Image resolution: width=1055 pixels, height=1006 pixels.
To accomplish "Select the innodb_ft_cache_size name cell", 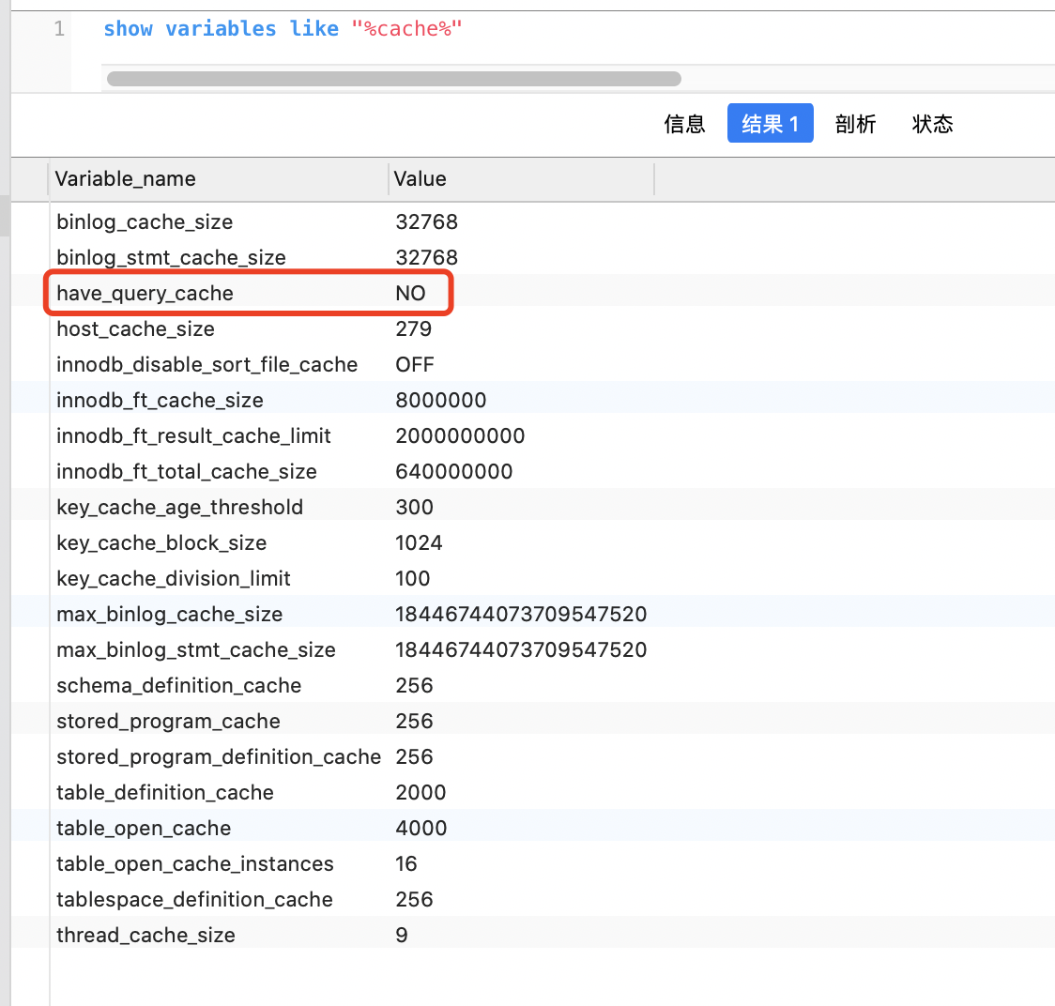I will pyautogui.click(x=160, y=401).
